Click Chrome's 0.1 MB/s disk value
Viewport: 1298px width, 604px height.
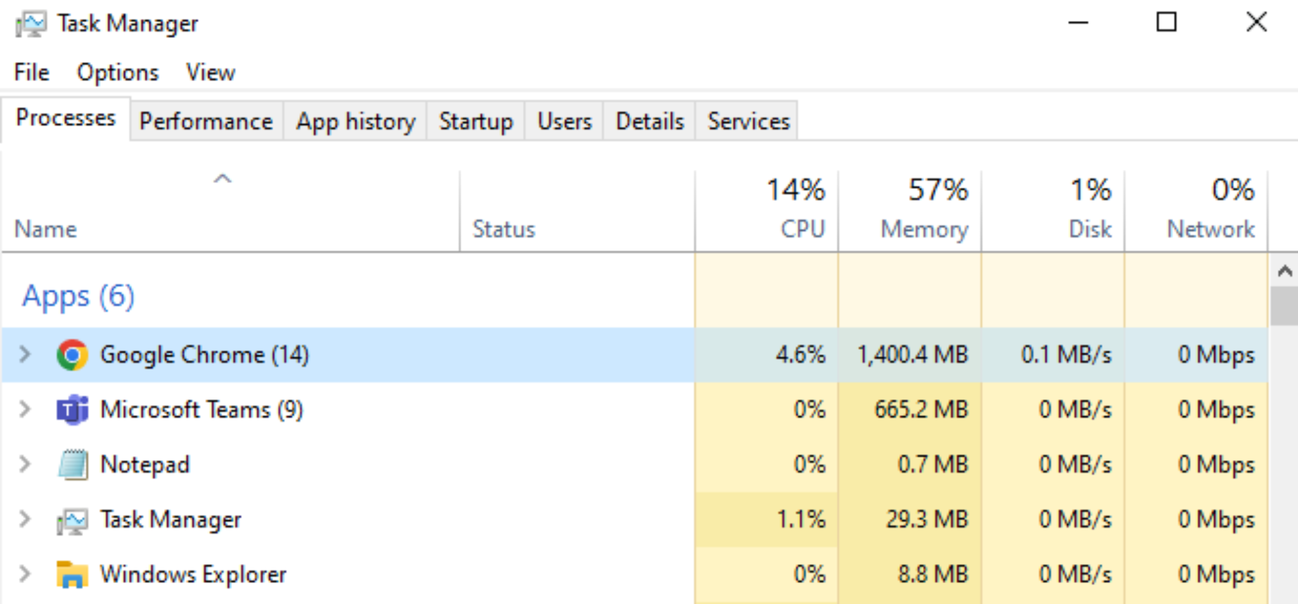(x=1066, y=354)
